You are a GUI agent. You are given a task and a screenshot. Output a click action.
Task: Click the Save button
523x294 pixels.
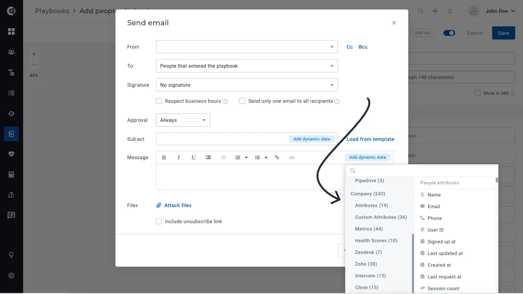(503, 33)
